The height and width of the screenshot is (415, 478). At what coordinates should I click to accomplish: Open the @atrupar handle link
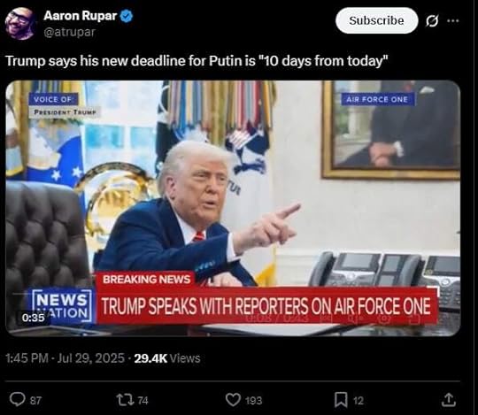[70, 32]
